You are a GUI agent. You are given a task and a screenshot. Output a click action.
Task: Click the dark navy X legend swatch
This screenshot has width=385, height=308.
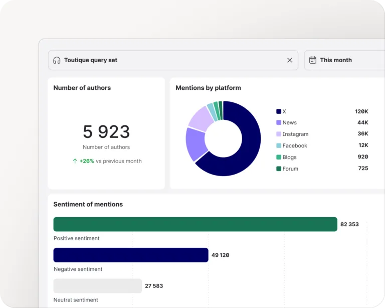tap(278, 111)
